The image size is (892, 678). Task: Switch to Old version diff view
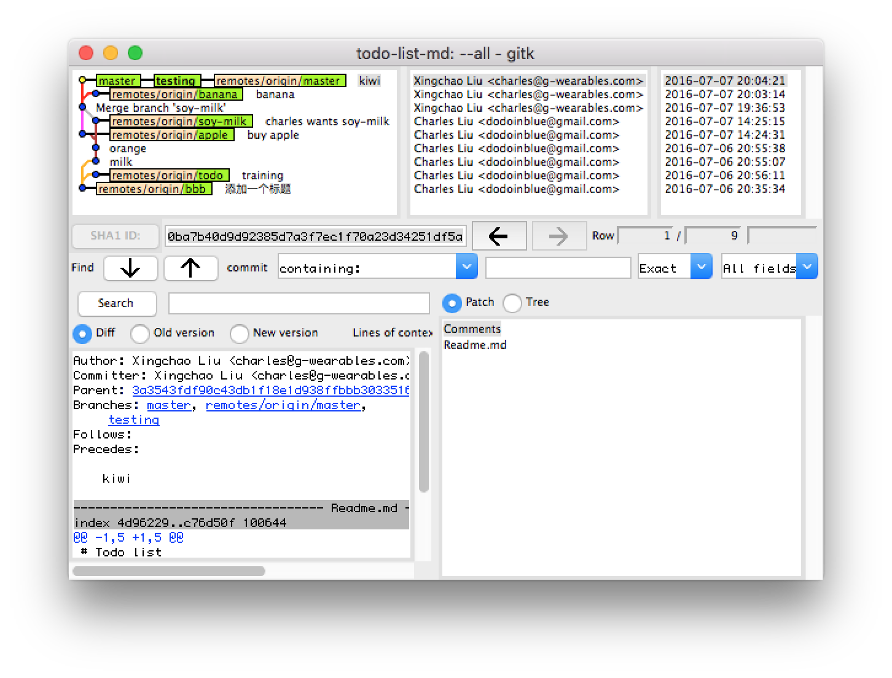pyautogui.click(x=140, y=333)
